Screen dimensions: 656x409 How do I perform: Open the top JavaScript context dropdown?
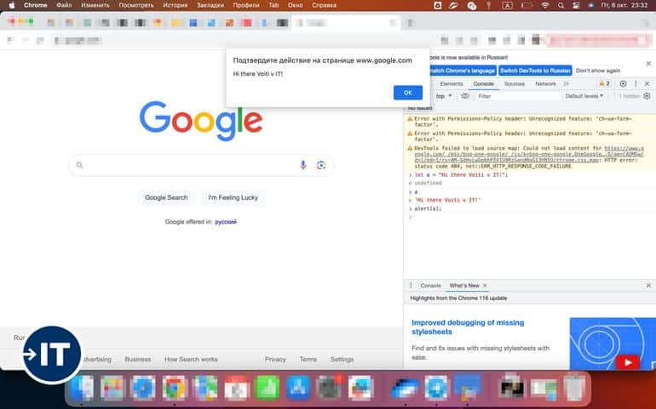(x=444, y=96)
